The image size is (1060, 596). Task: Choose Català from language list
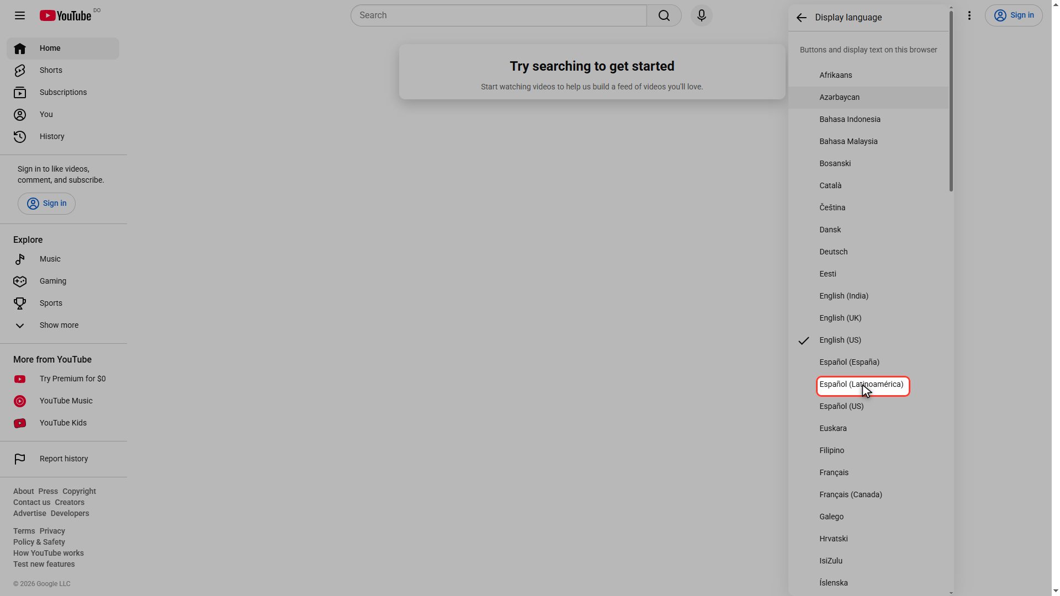[x=868, y=186]
